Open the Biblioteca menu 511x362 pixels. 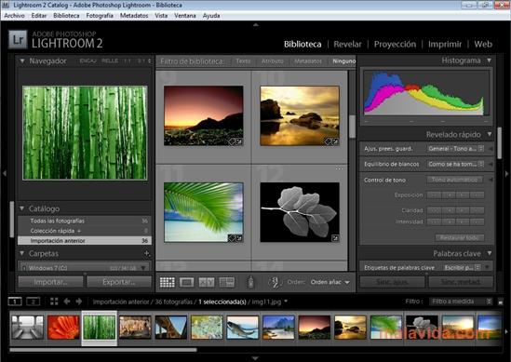click(x=66, y=15)
